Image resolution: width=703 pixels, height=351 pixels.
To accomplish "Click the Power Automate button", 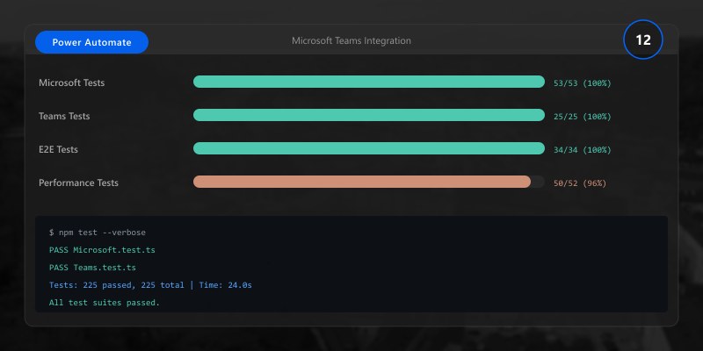I will click(x=92, y=42).
